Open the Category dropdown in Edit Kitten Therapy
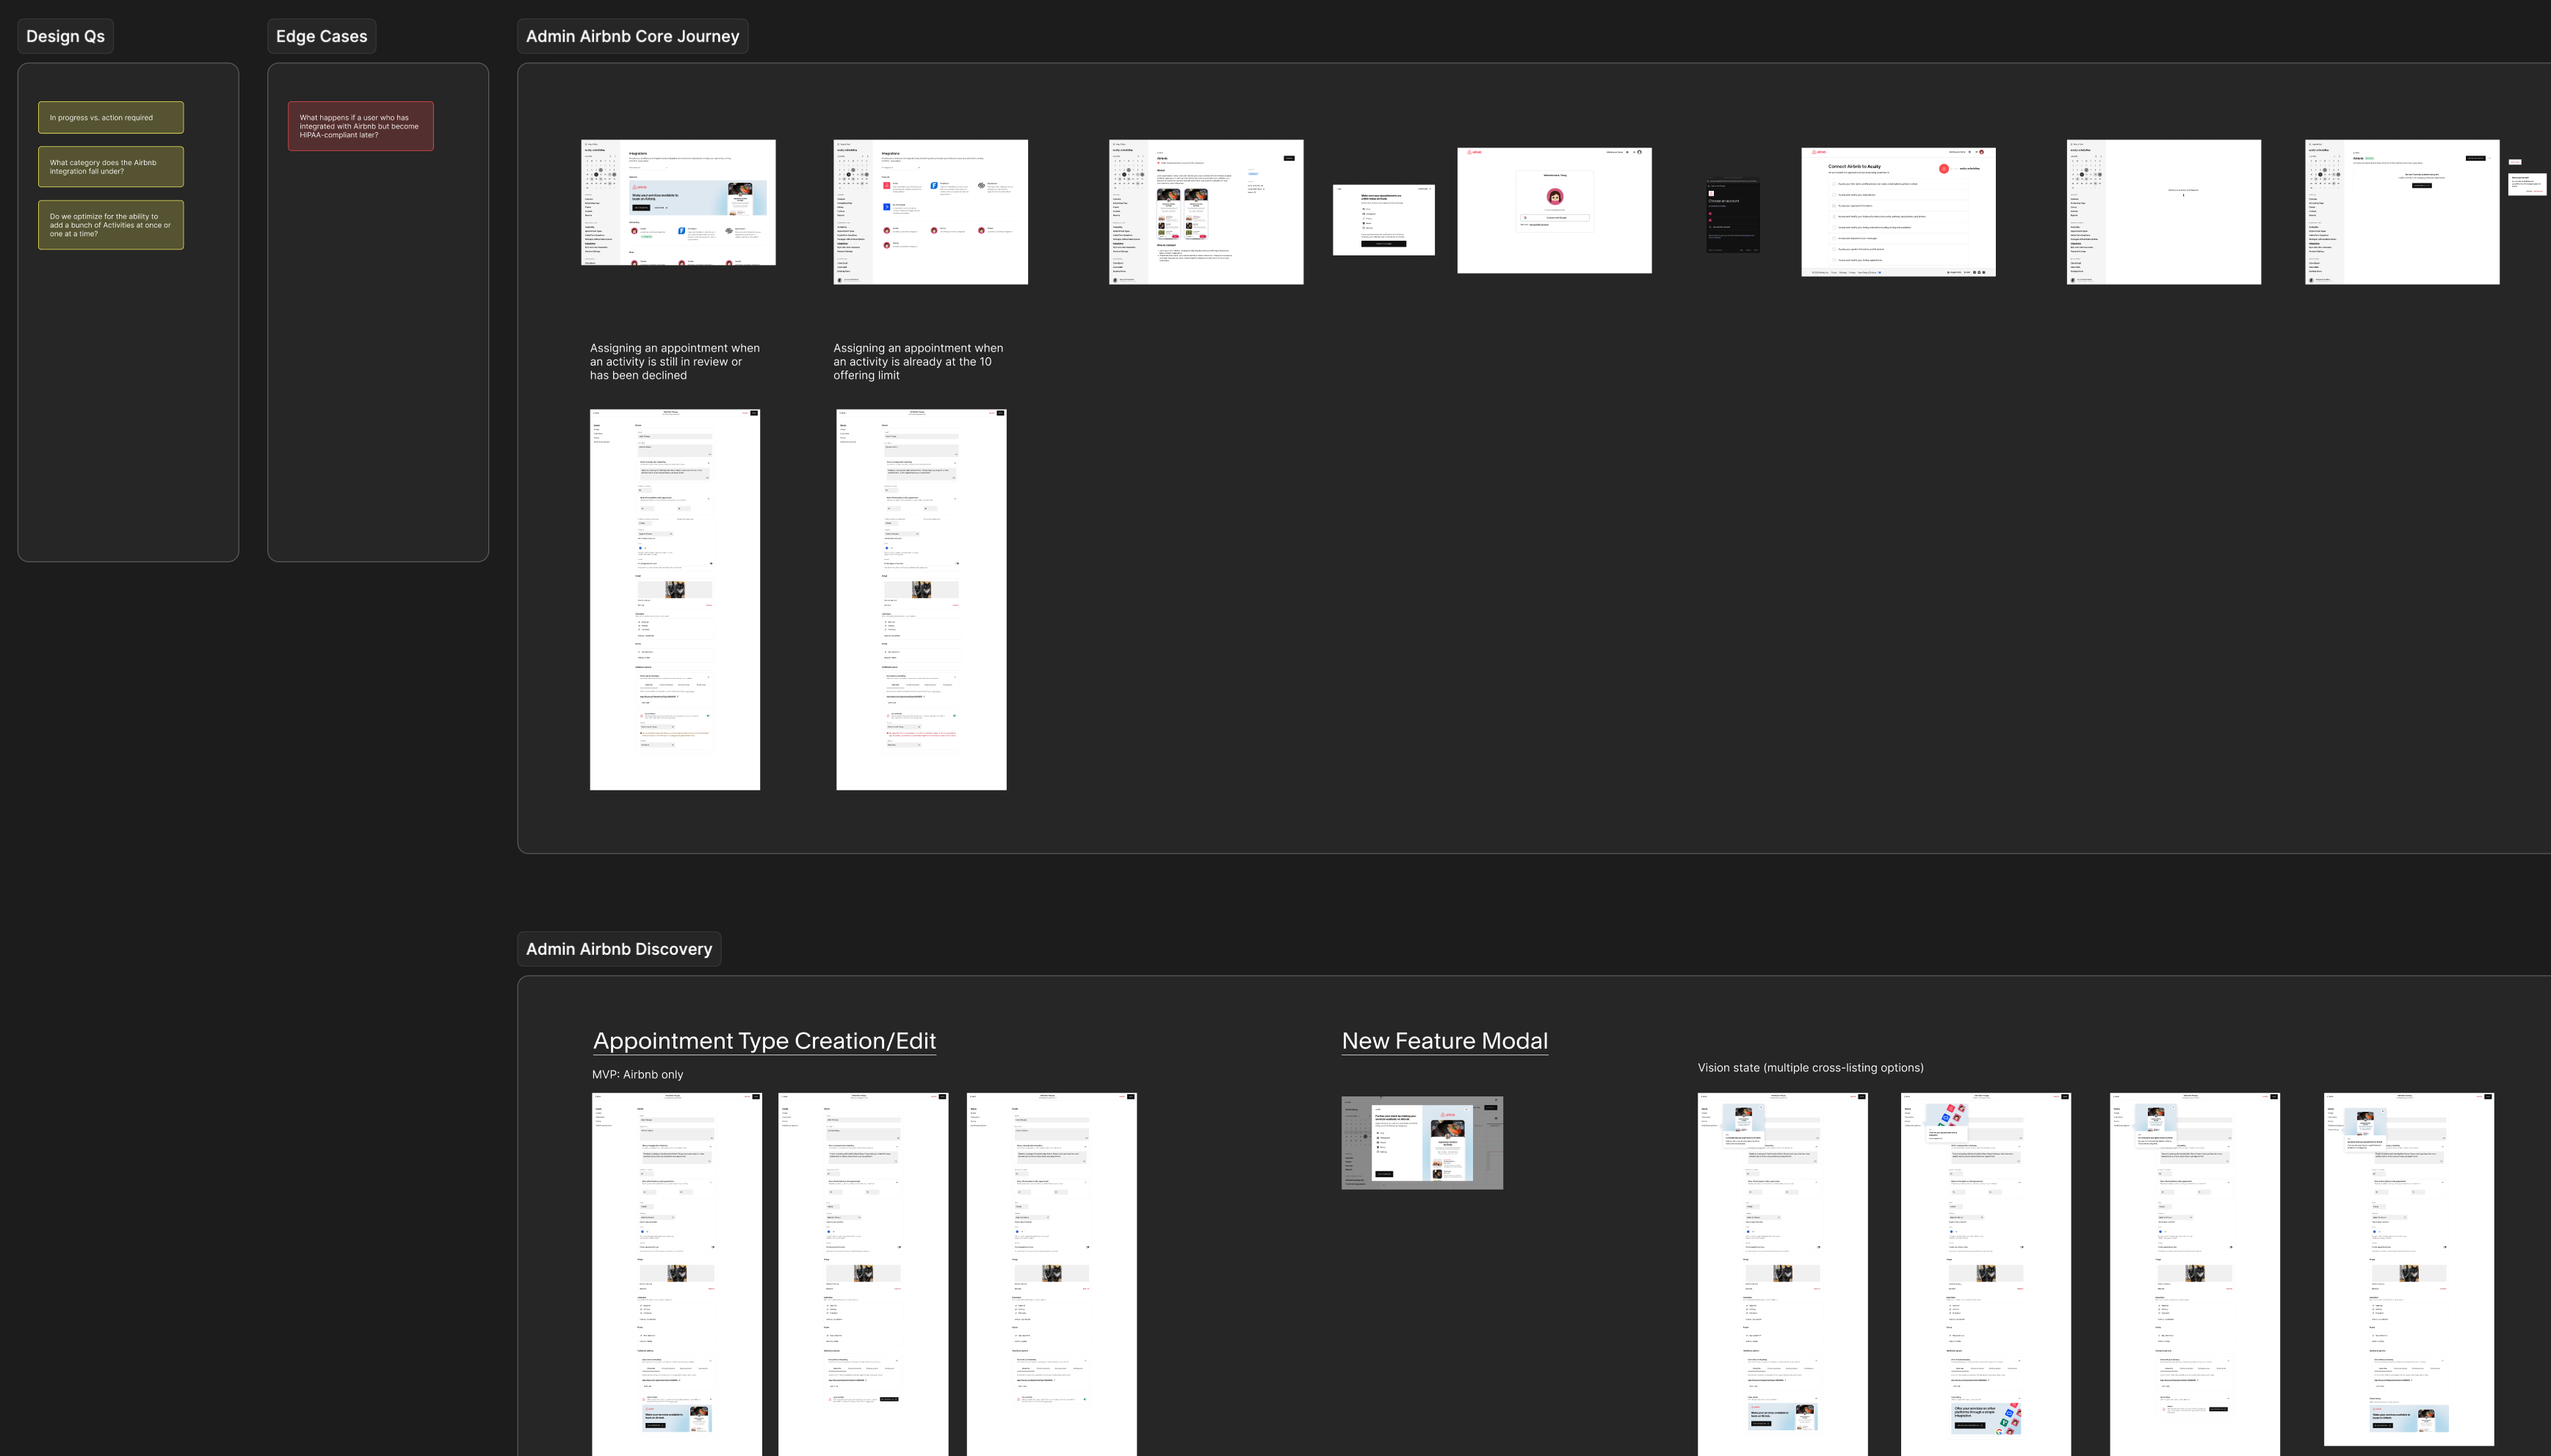Viewport: 2551px width, 1456px height. tap(657, 534)
